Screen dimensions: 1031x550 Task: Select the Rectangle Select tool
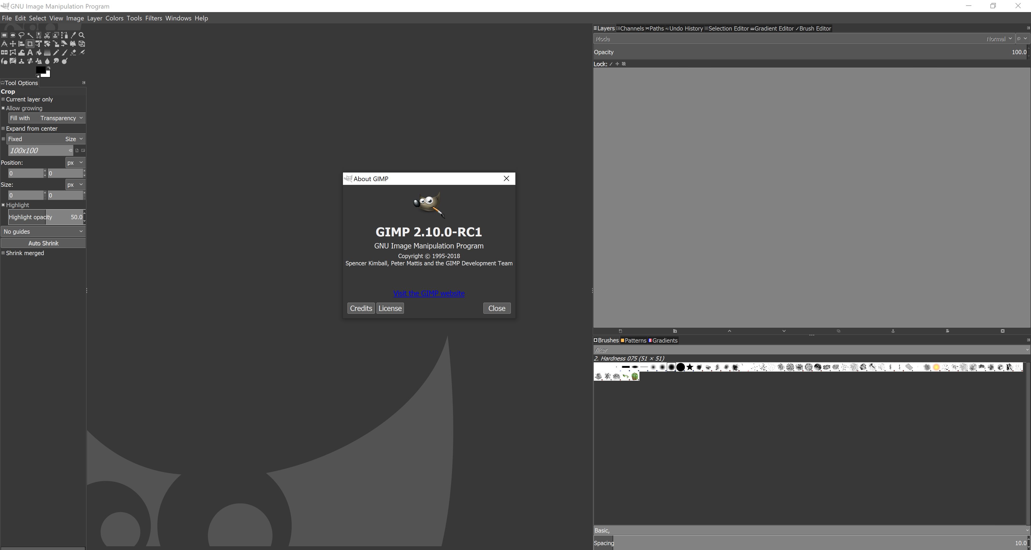pyautogui.click(x=4, y=35)
